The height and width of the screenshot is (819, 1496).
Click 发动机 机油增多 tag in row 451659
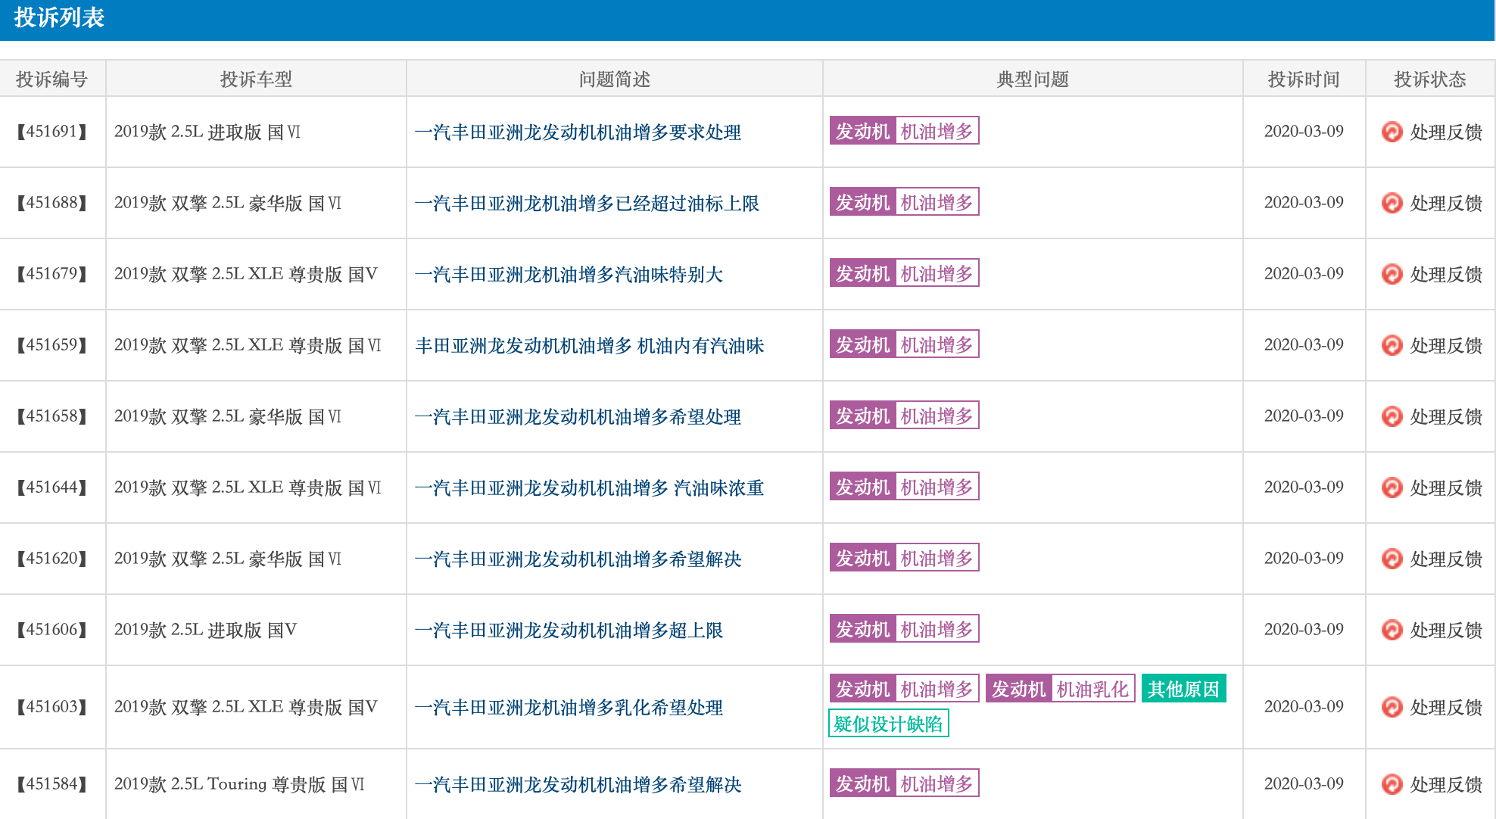[904, 344]
